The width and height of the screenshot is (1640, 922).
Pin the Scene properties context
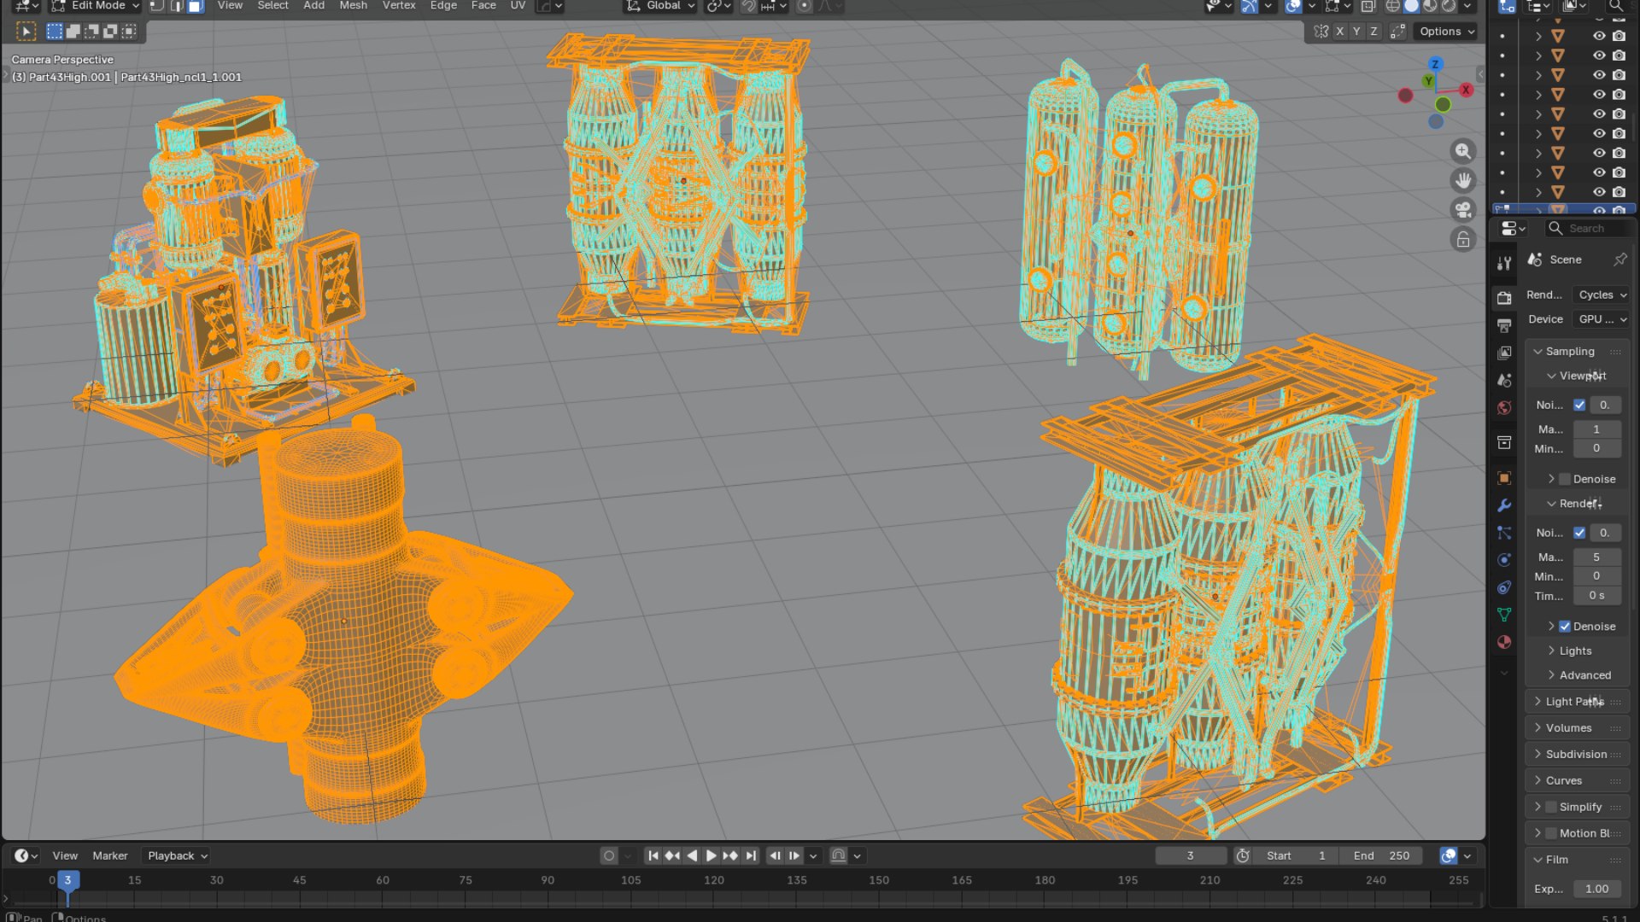point(1619,260)
